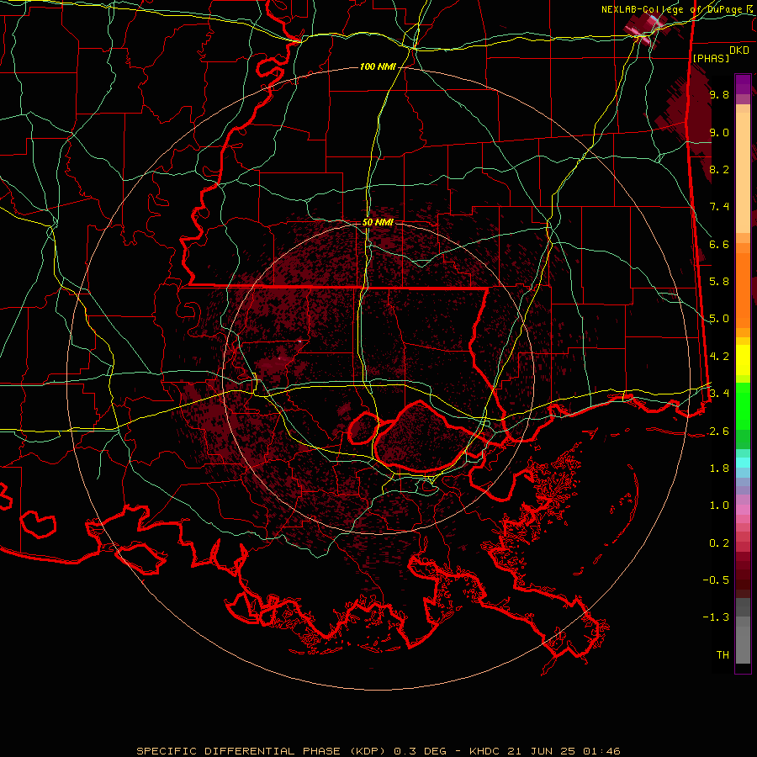Pick the cyan band of the color scale
Image resolution: width=757 pixels, height=757 pixels.
743,463
